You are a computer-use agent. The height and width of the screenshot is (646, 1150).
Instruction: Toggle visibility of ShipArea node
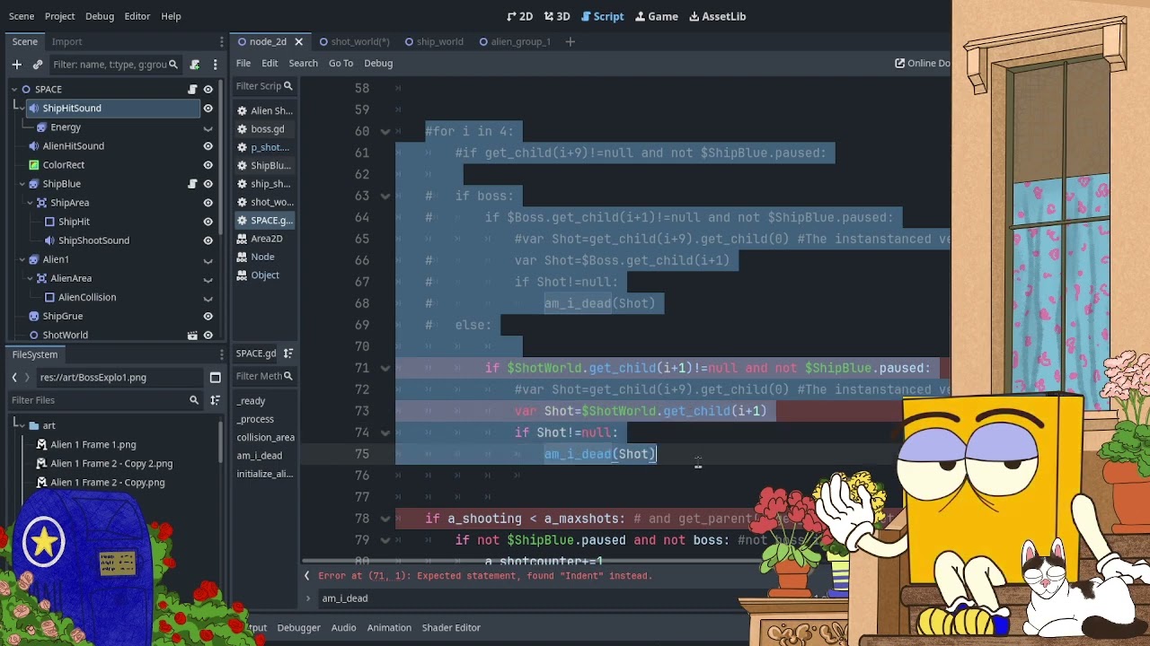208,203
